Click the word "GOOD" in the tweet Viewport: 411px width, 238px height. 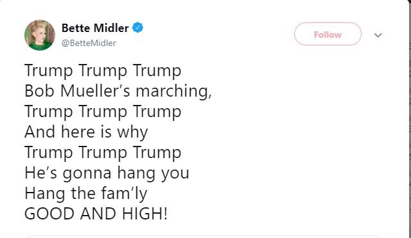[x=49, y=214]
